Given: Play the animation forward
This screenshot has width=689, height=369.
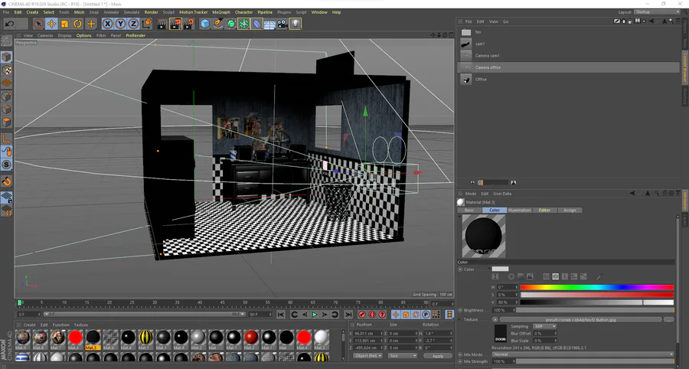Looking at the screenshot, I should (315, 315).
